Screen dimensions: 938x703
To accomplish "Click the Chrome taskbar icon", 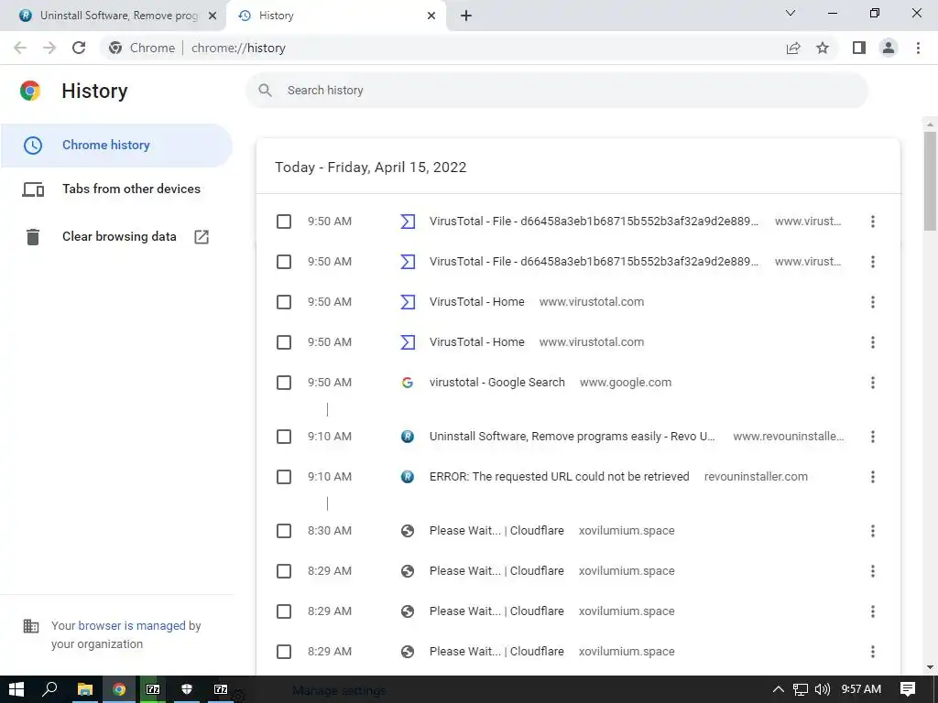I will (119, 689).
